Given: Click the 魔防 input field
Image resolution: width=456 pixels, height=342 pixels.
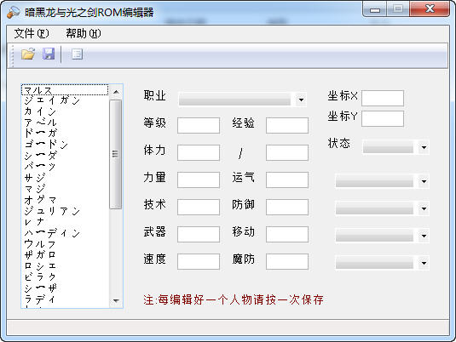Looking at the screenshot, I should pyautogui.click(x=287, y=261).
